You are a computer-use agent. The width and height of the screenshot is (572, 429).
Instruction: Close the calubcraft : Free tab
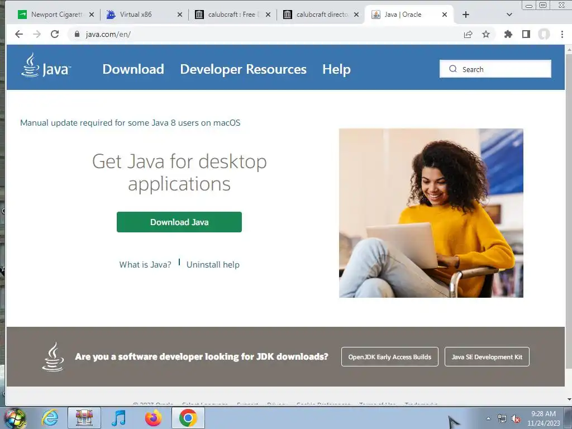pyautogui.click(x=268, y=15)
